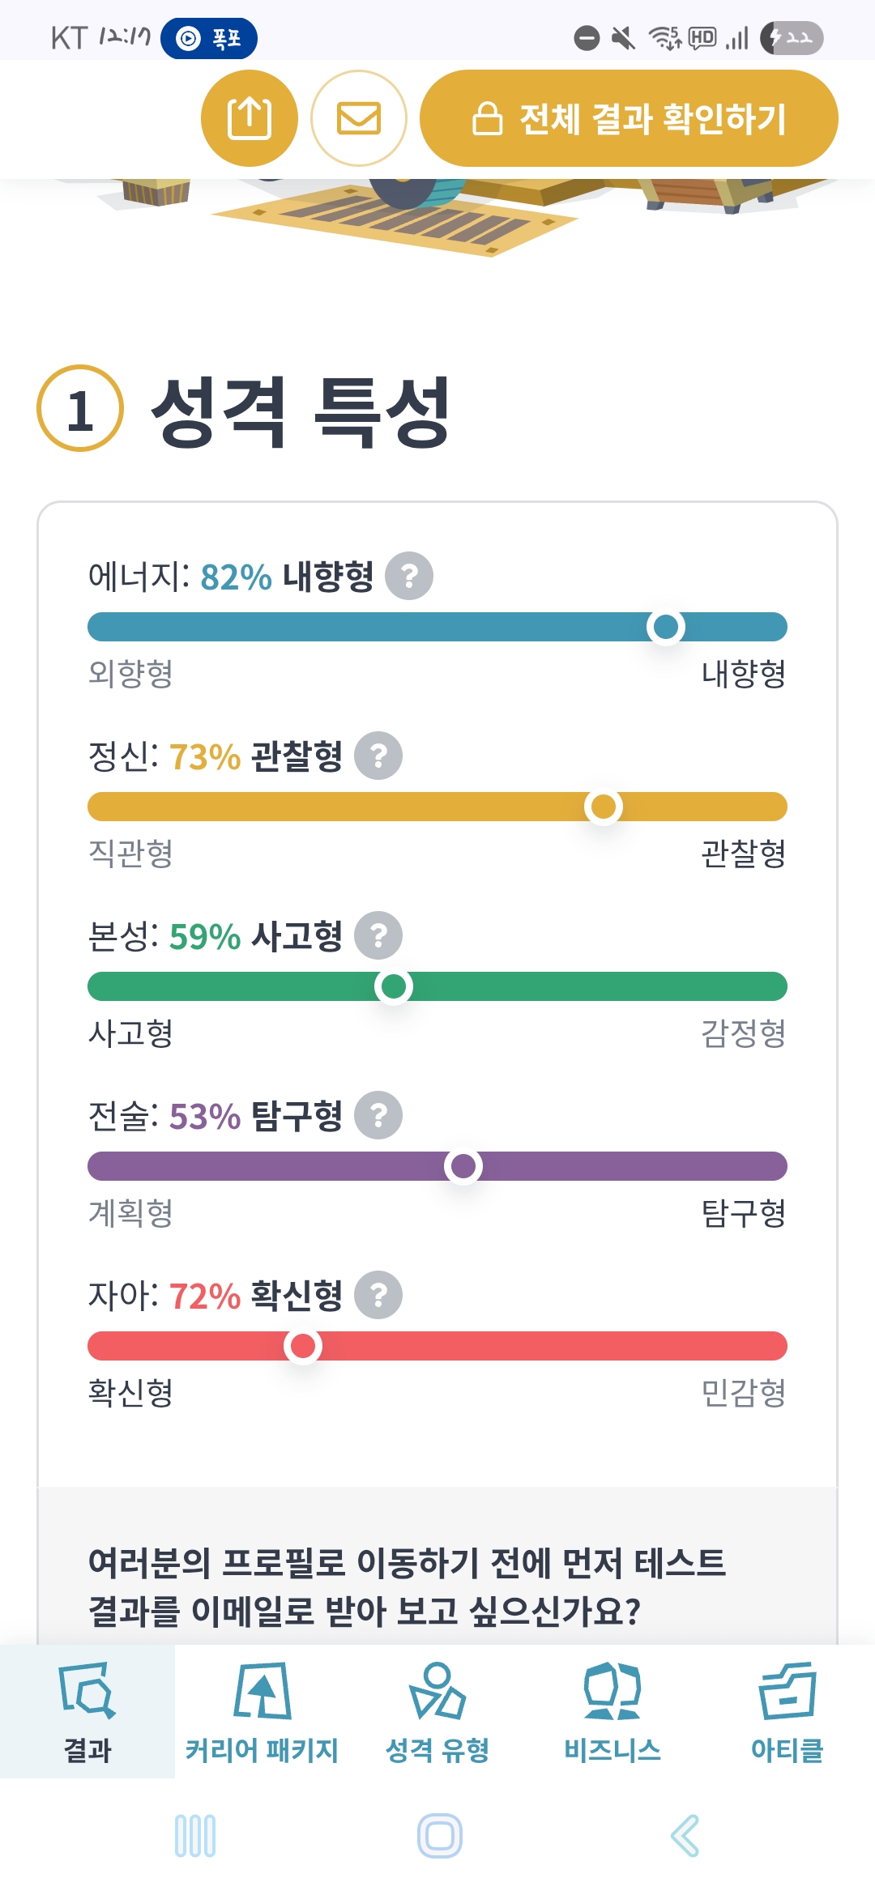Screen dimensions: 875x1895
Task: Click the blue 에너지 slider handle
Action: point(666,627)
